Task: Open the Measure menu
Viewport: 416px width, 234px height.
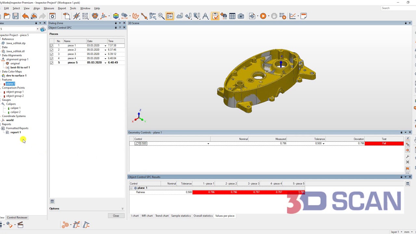Action: (49, 8)
